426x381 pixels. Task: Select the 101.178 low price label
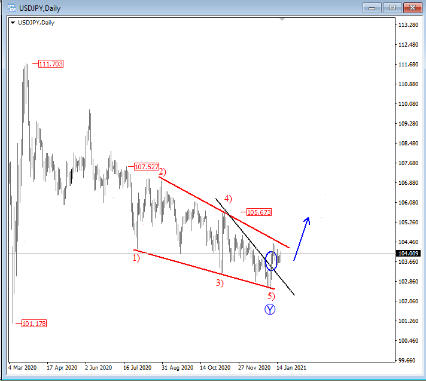[x=34, y=324]
